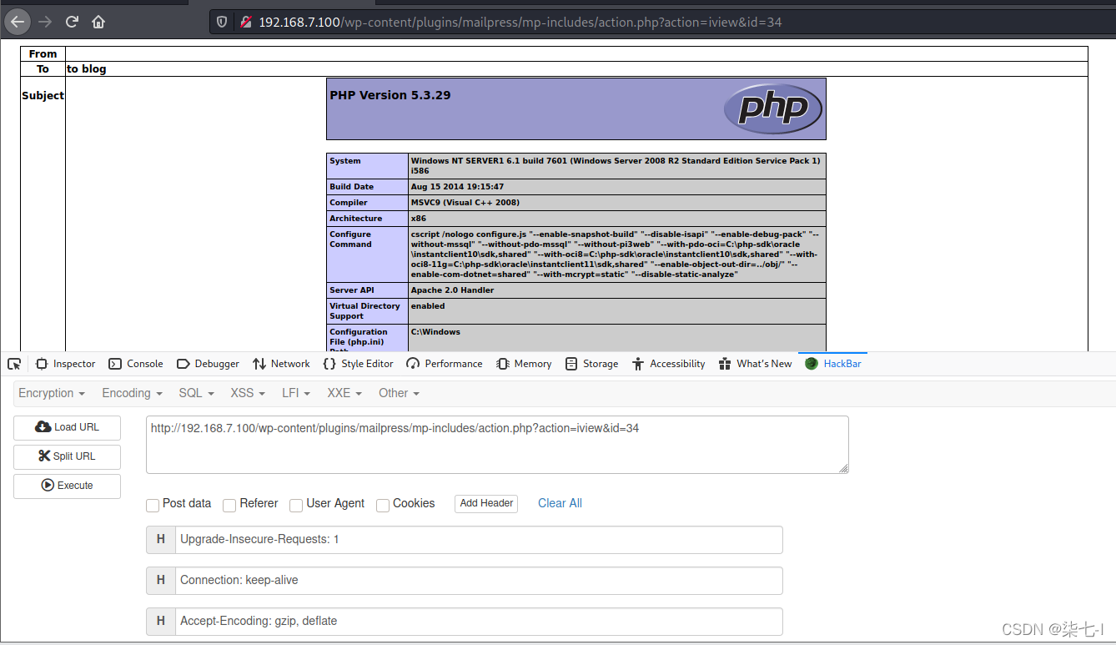Click the Build Date row label
The width and height of the screenshot is (1116, 645).
pos(351,187)
